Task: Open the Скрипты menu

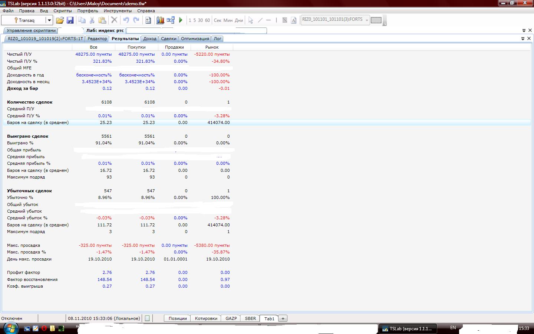Action: (x=62, y=11)
